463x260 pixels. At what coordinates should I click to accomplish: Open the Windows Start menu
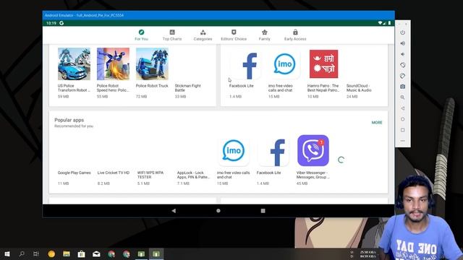(7, 253)
